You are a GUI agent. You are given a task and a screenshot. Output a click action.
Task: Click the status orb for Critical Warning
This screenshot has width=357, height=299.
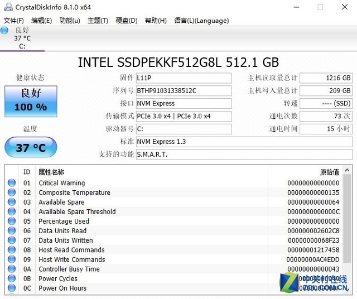click(x=12, y=183)
